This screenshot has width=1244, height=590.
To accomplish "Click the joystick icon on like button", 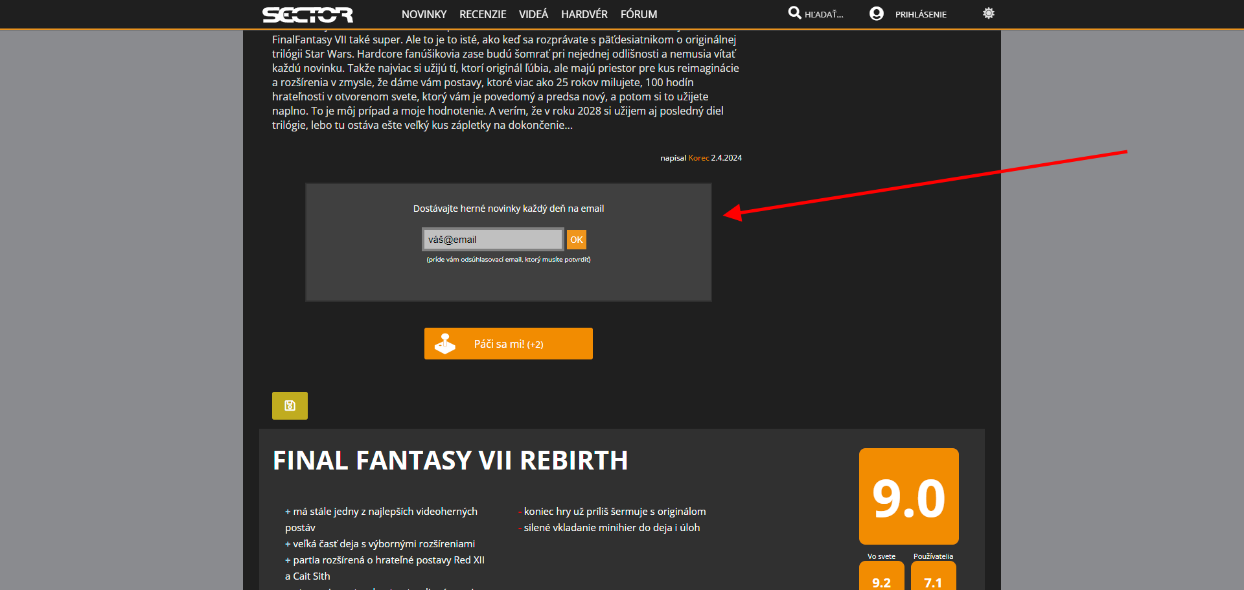I will tap(445, 343).
